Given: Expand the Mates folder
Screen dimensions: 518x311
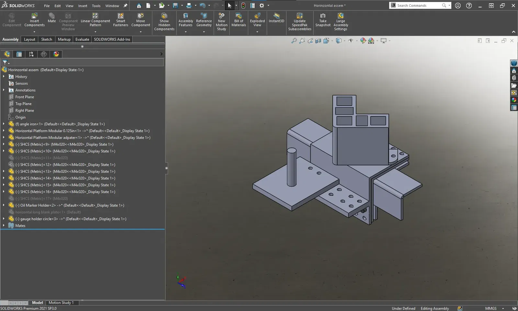Looking at the screenshot, I should coord(4,226).
